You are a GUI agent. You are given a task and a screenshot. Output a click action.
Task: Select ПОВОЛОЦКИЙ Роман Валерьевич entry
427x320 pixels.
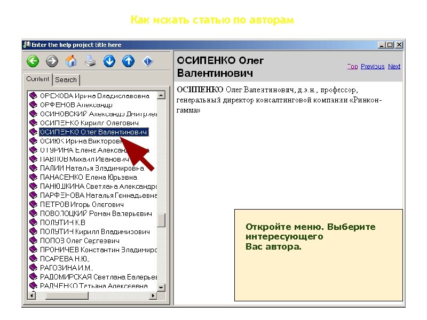pyautogui.click(x=96, y=214)
